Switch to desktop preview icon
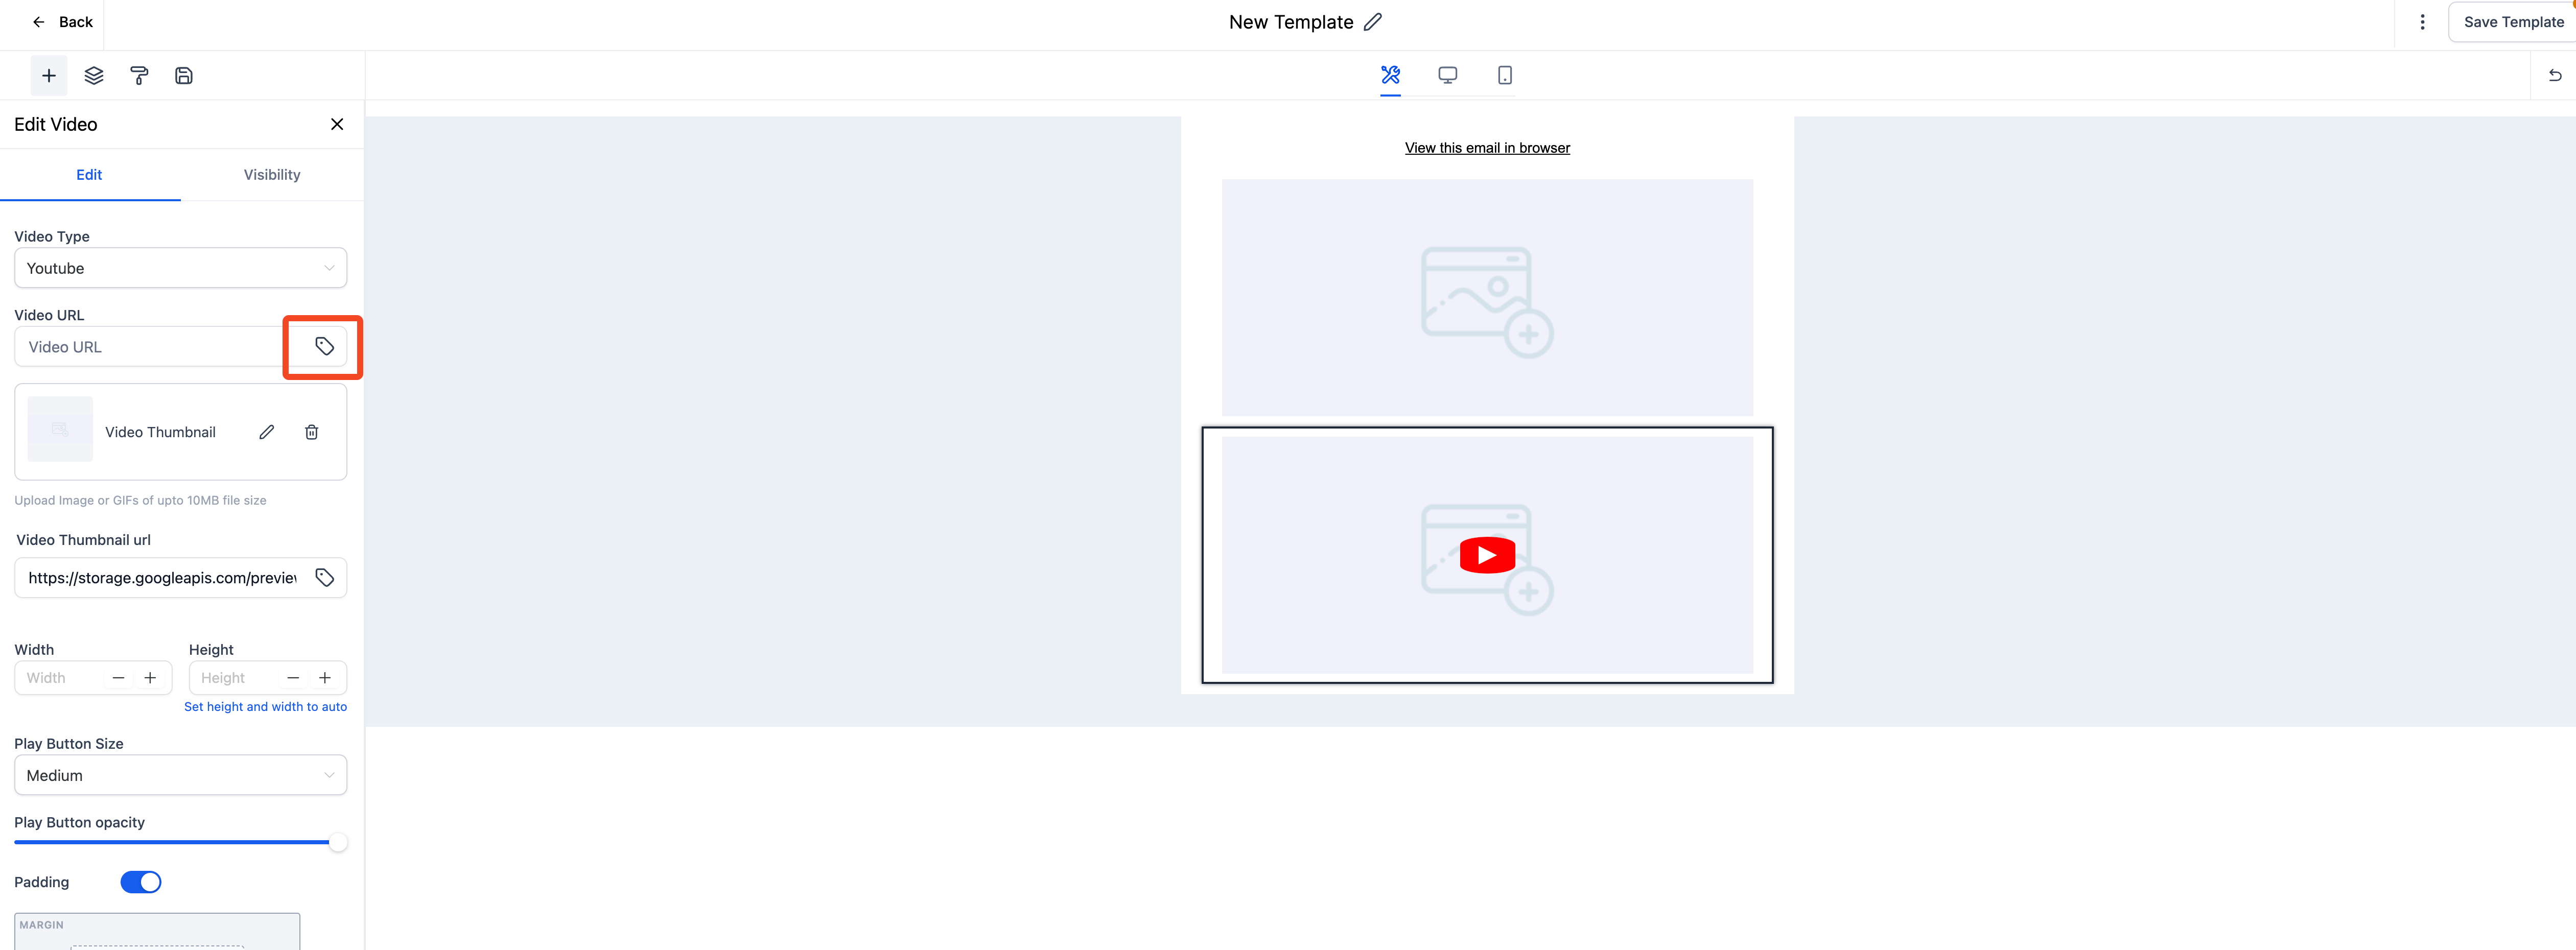The height and width of the screenshot is (950, 2576). 1447,75
